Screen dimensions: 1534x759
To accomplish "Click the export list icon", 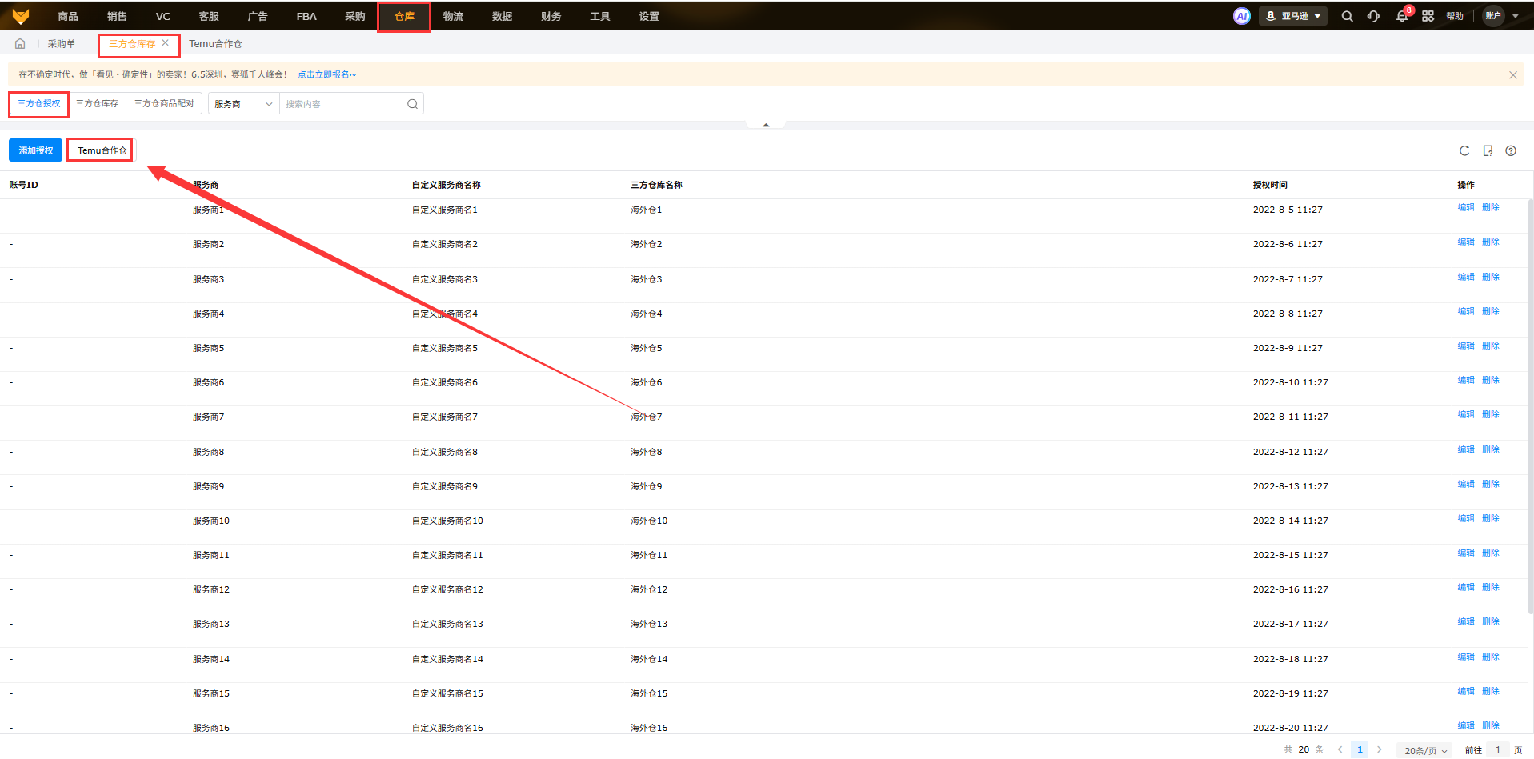I will click(1488, 150).
